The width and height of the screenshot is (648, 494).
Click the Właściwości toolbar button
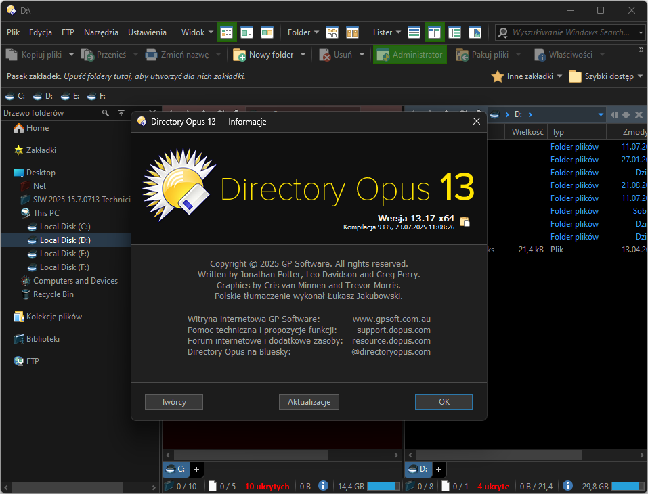point(563,55)
